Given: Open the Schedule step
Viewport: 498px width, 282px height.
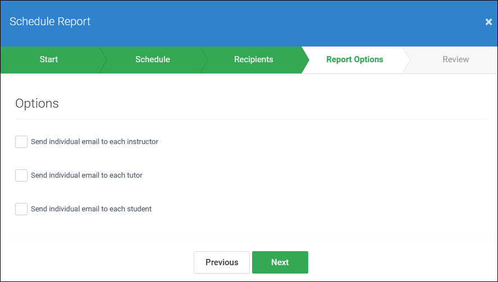Looking at the screenshot, I should pyautogui.click(x=153, y=59).
